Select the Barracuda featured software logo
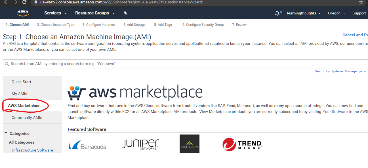The height and width of the screenshot is (168, 368). pos(87,145)
